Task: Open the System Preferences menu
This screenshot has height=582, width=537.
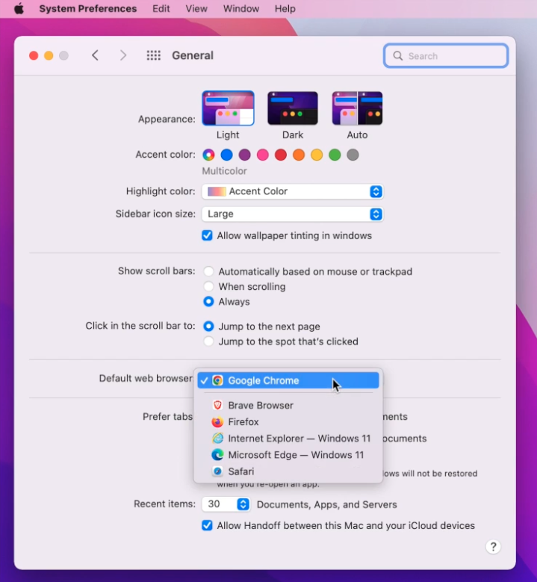Action: pyautogui.click(x=88, y=8)
